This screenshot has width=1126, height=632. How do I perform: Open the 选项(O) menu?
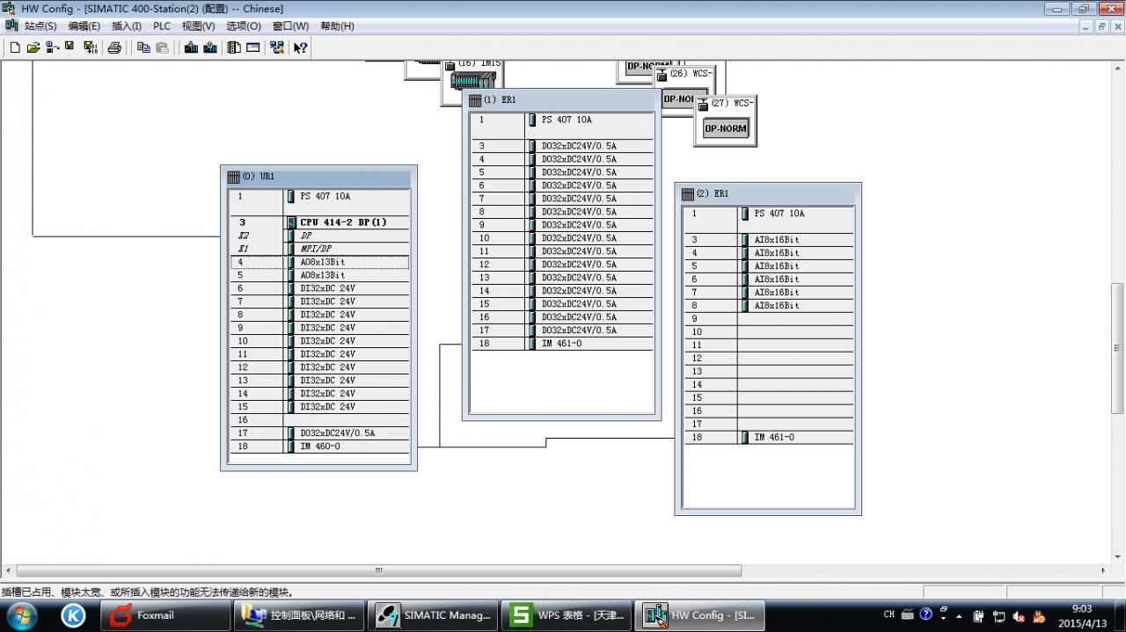[244, 26]
